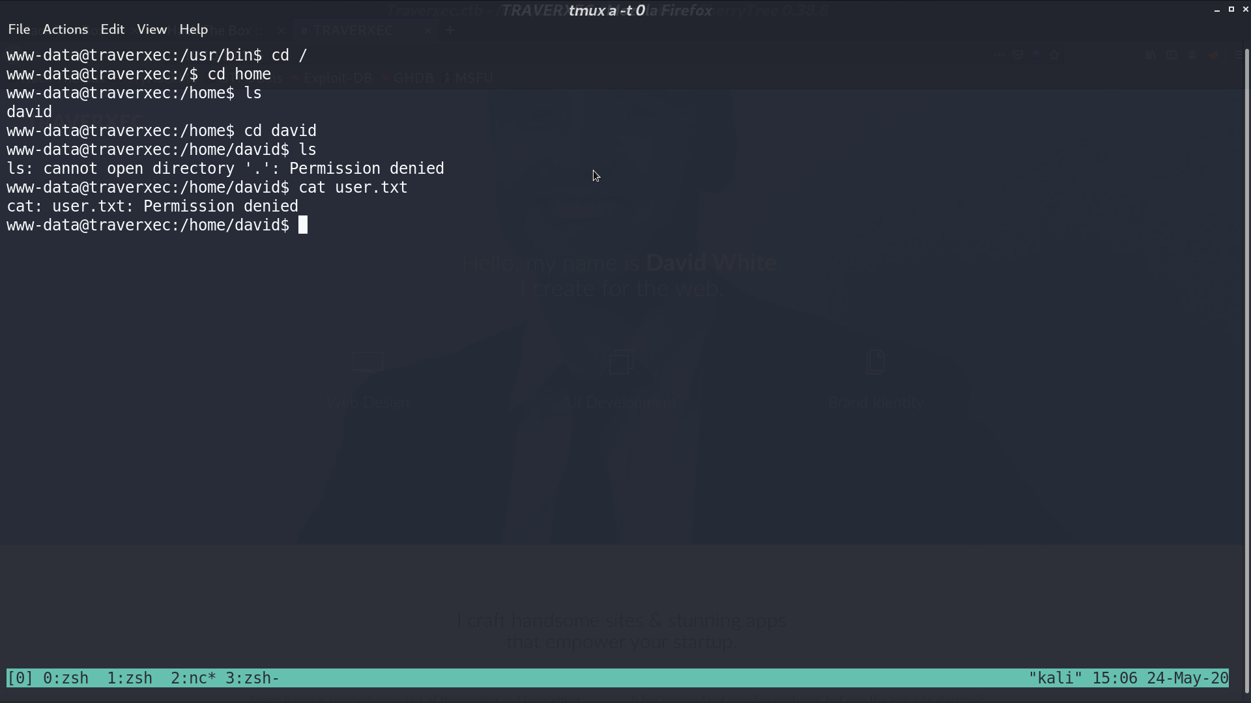1251x703 pixels.
Task: Click the 'tmux a -t 0' window title
Action: pos(607,10)
